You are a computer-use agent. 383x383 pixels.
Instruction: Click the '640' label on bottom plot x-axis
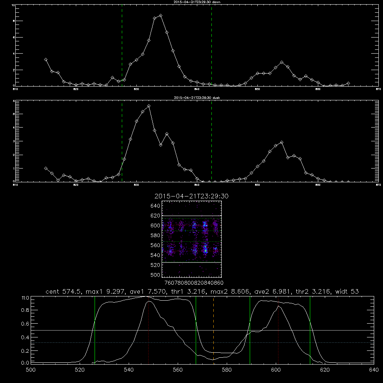[374, 370]
